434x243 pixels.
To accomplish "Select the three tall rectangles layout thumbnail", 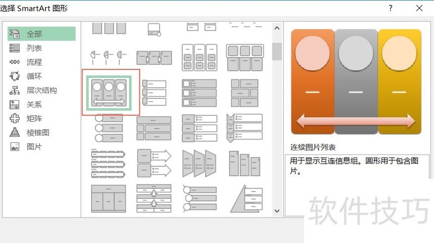I will (109, 28).
